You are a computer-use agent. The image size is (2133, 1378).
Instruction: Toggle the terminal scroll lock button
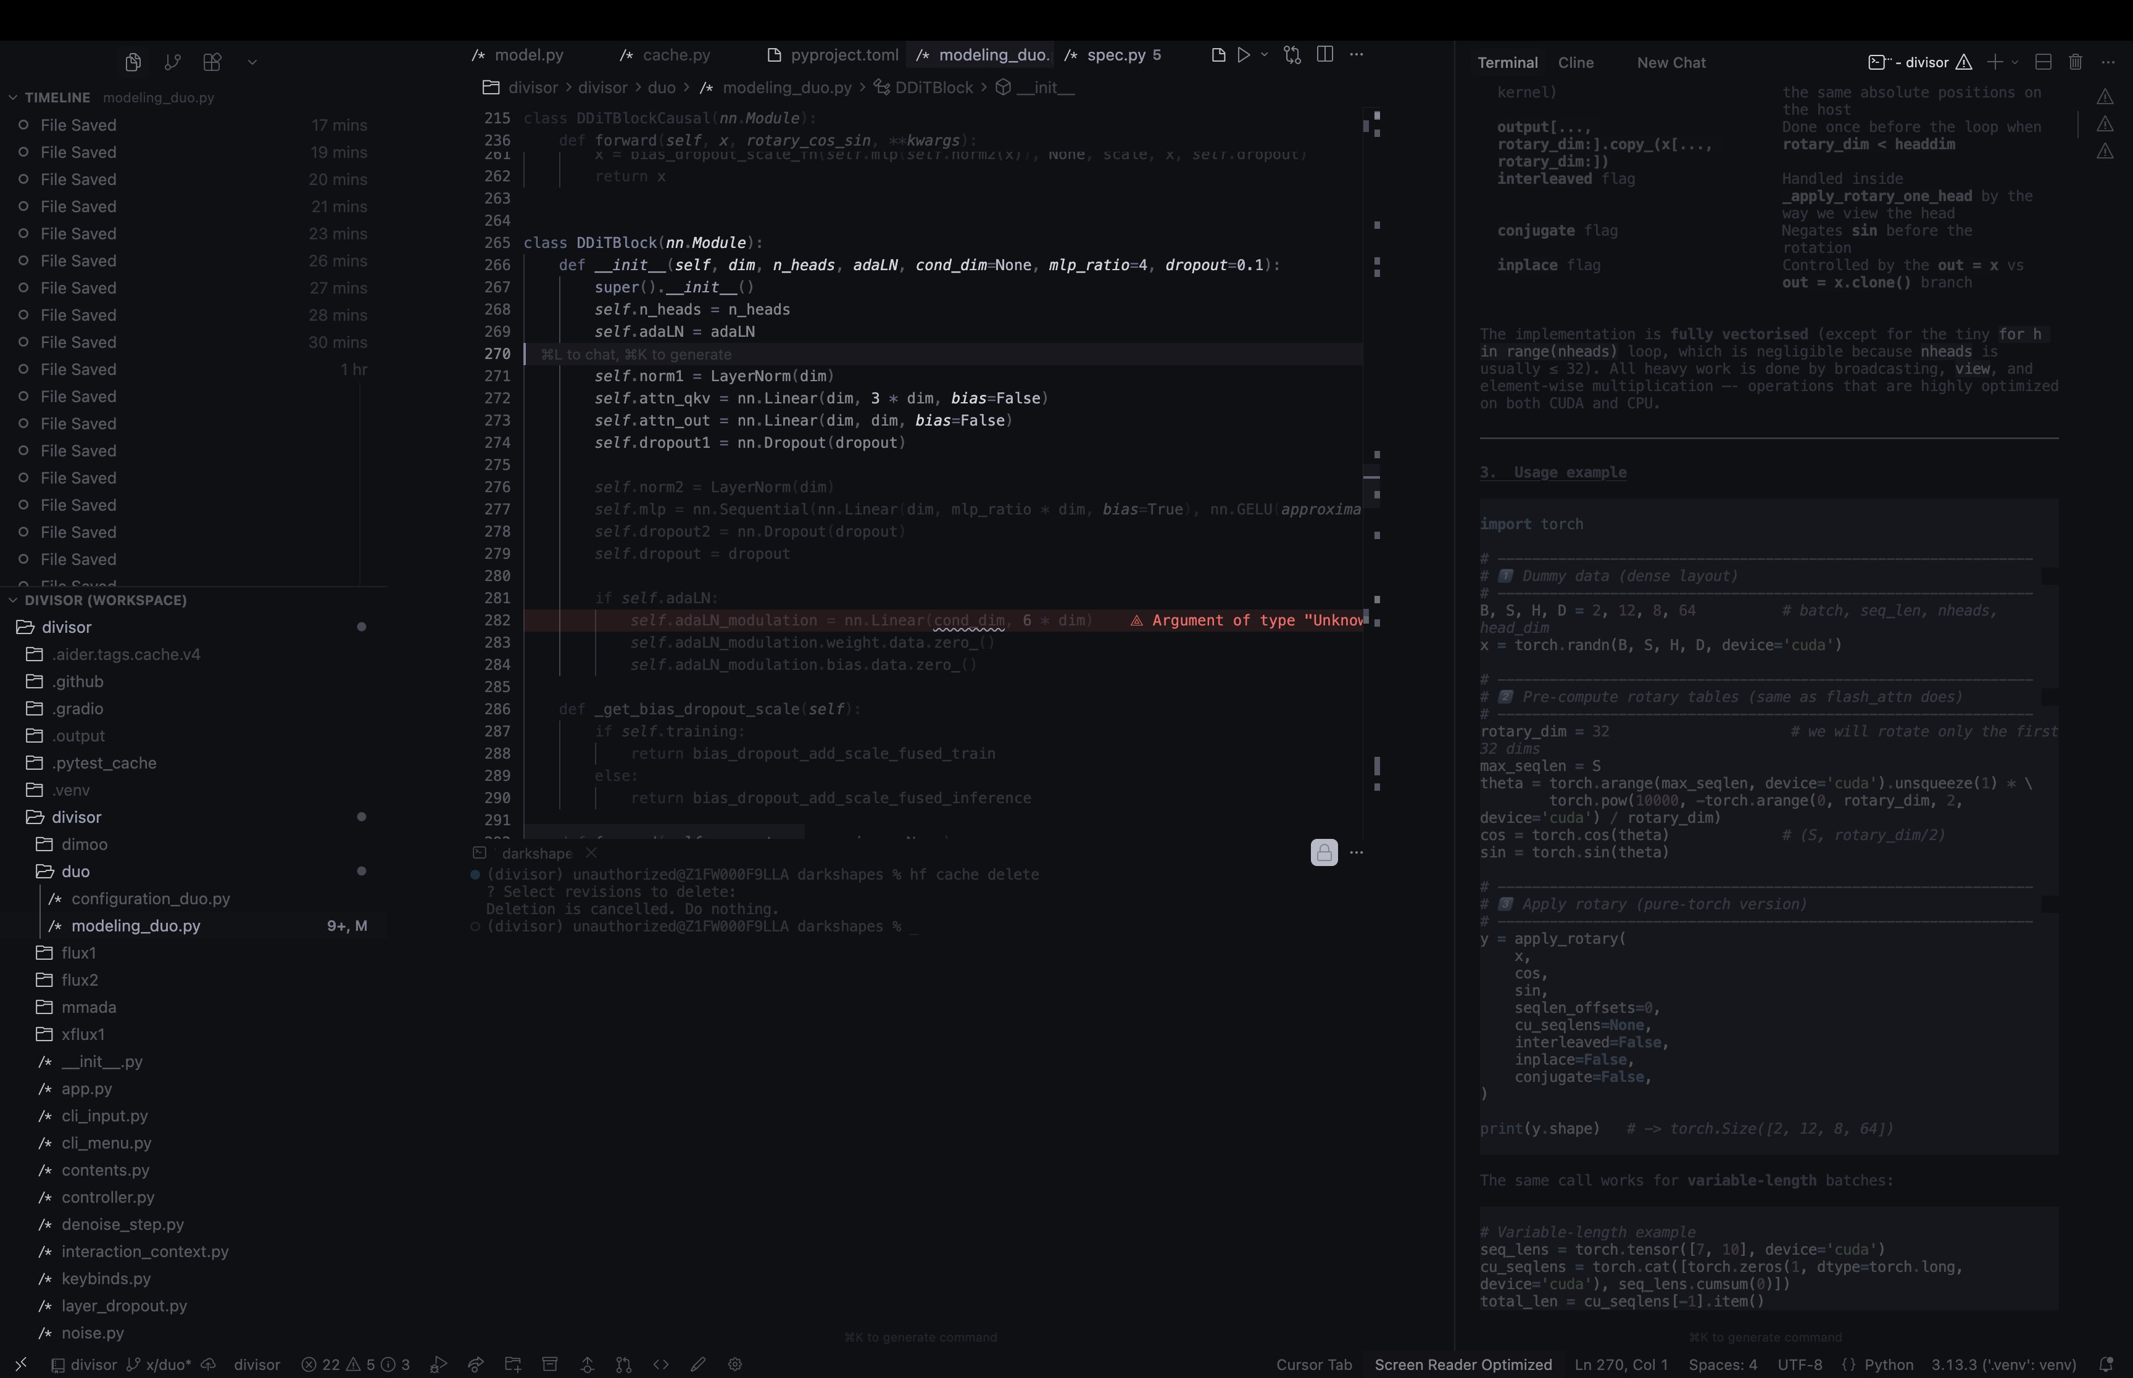pyautogui.click(x=1324, y=852)
